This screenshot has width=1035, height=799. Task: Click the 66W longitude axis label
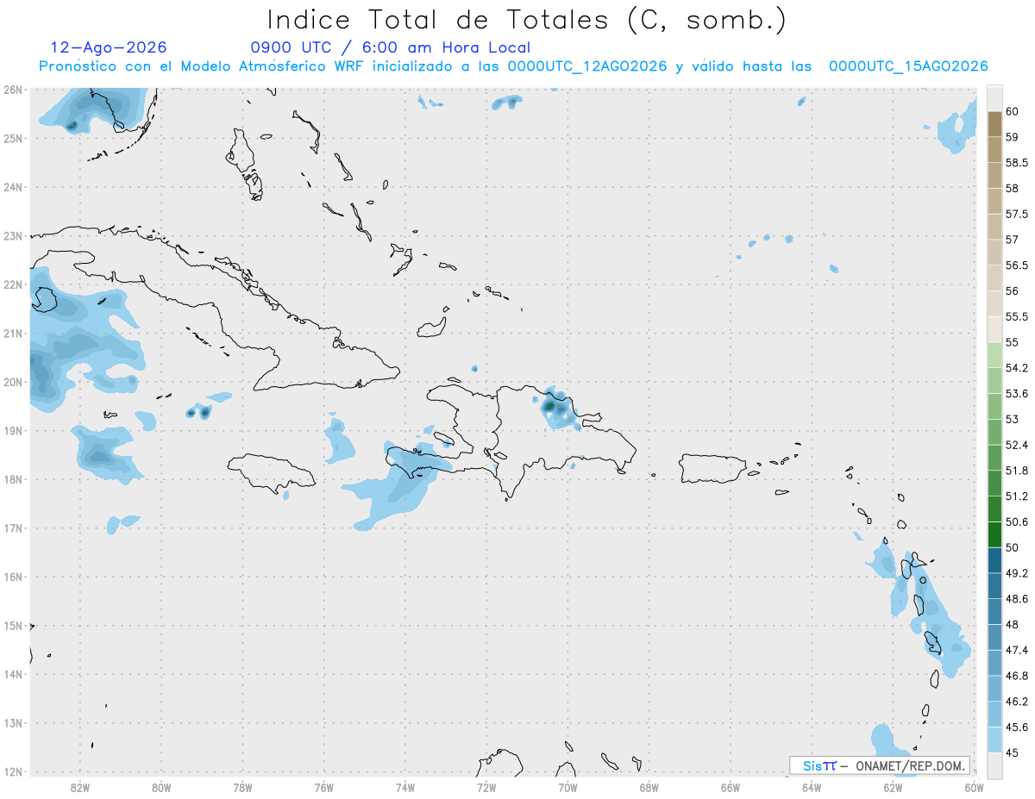coord(731,787)
